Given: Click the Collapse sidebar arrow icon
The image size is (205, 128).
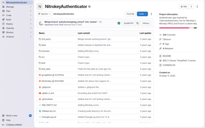Looking at the screenshot, I should click(x=4, y=125).
